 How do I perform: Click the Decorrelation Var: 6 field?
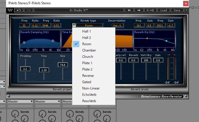point(117,25)
